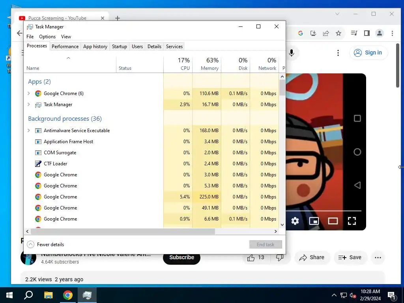Open the File menu in Task Manager

point(30,37)
